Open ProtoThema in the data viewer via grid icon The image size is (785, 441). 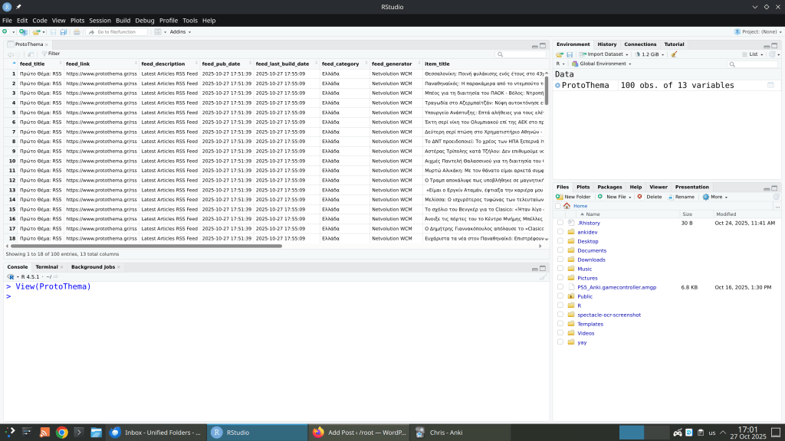click(771, 85)
